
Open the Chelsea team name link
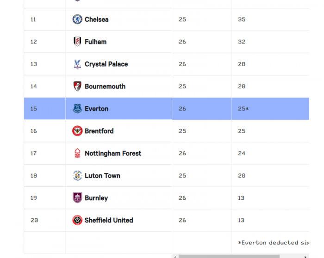(x=97, y=19)
